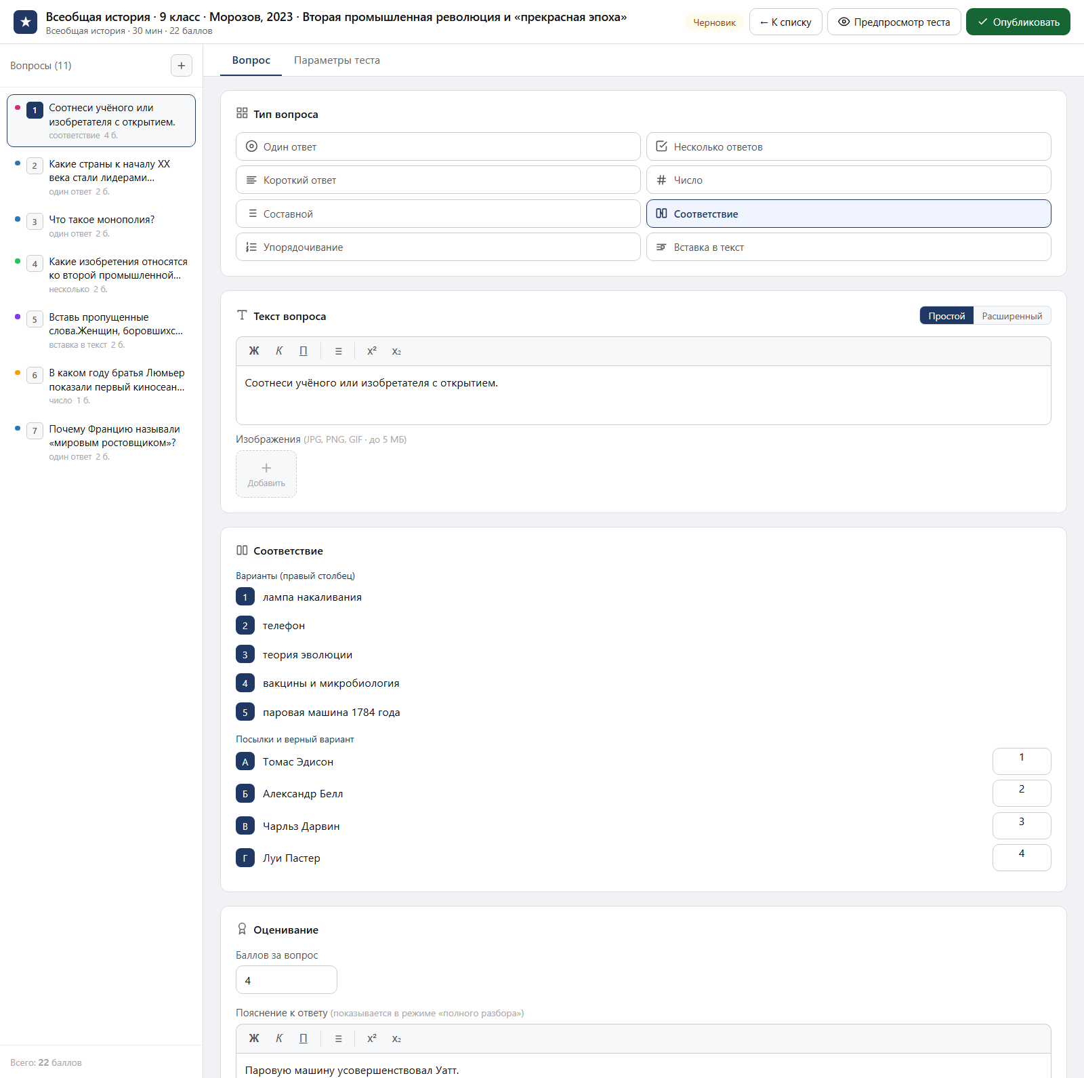
Task: Open «Предпросмотр теста» preview
Action: click(x=894, y=22)
